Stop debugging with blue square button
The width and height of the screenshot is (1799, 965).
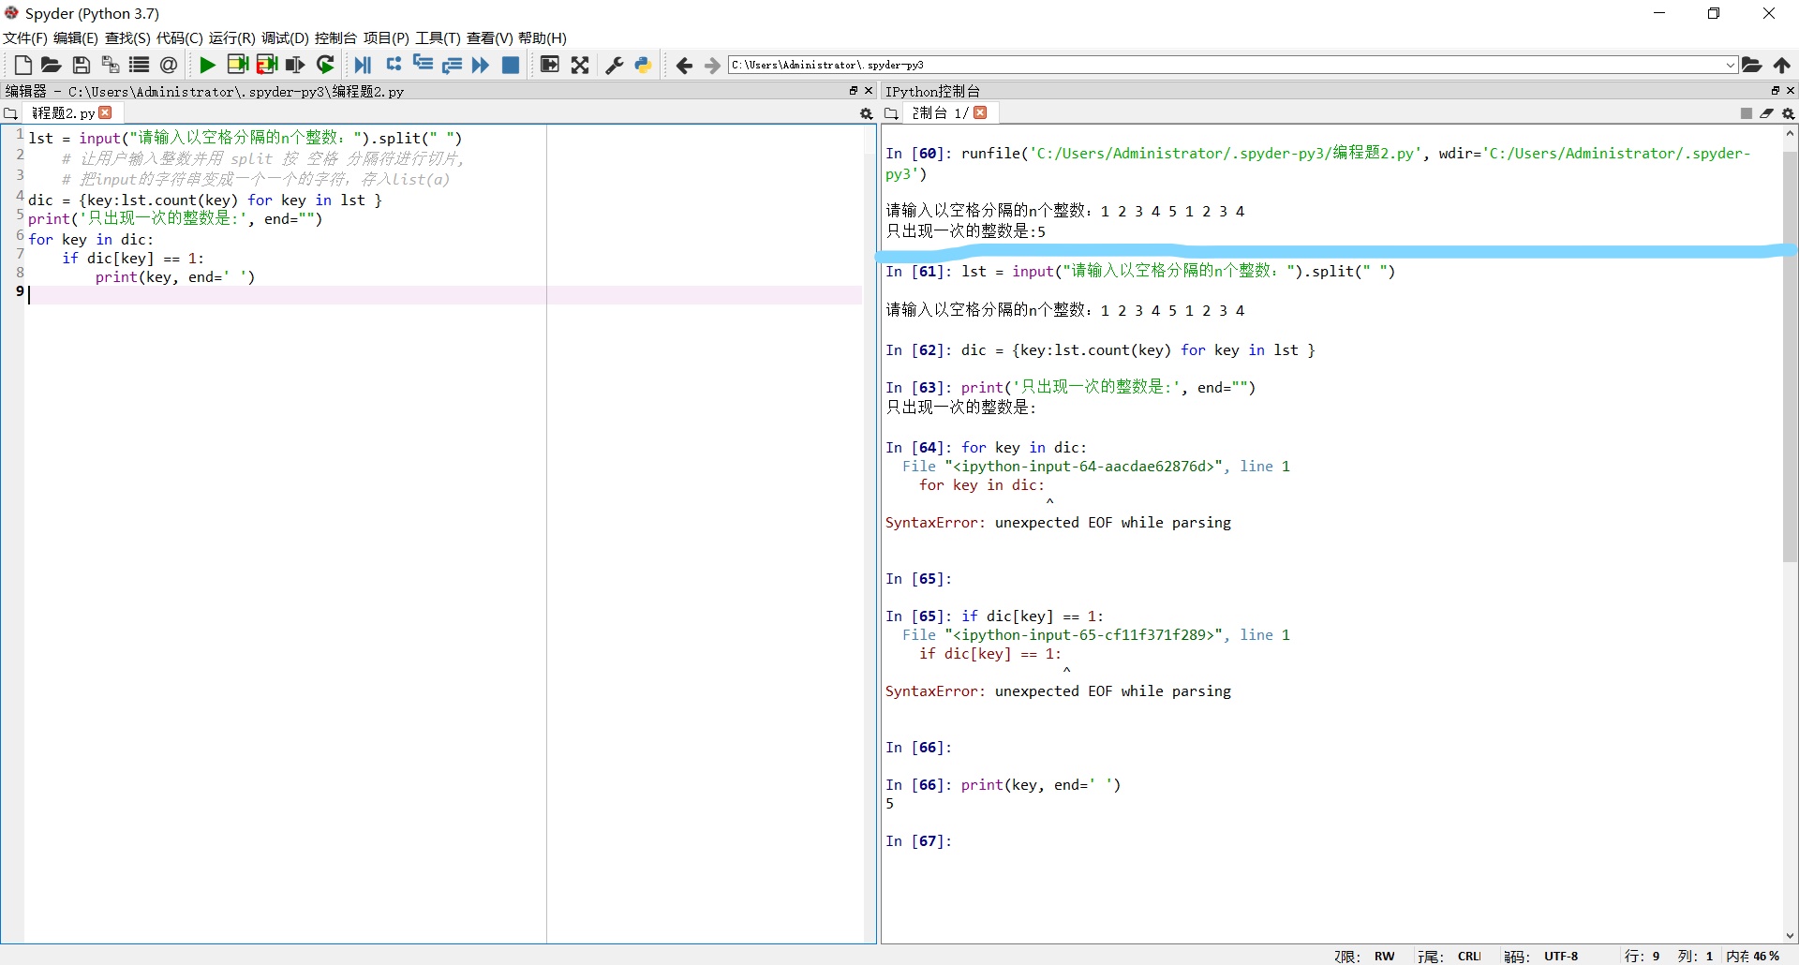[x=511, y=65]
